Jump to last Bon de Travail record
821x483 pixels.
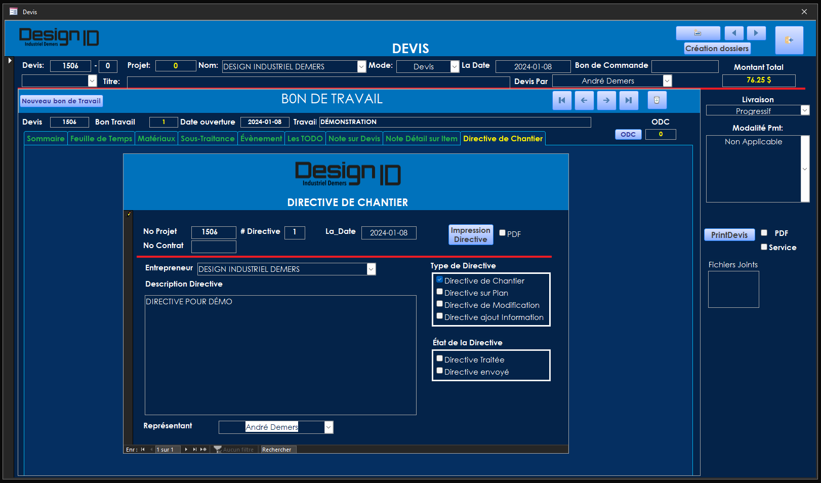click(x=628, y=100)
